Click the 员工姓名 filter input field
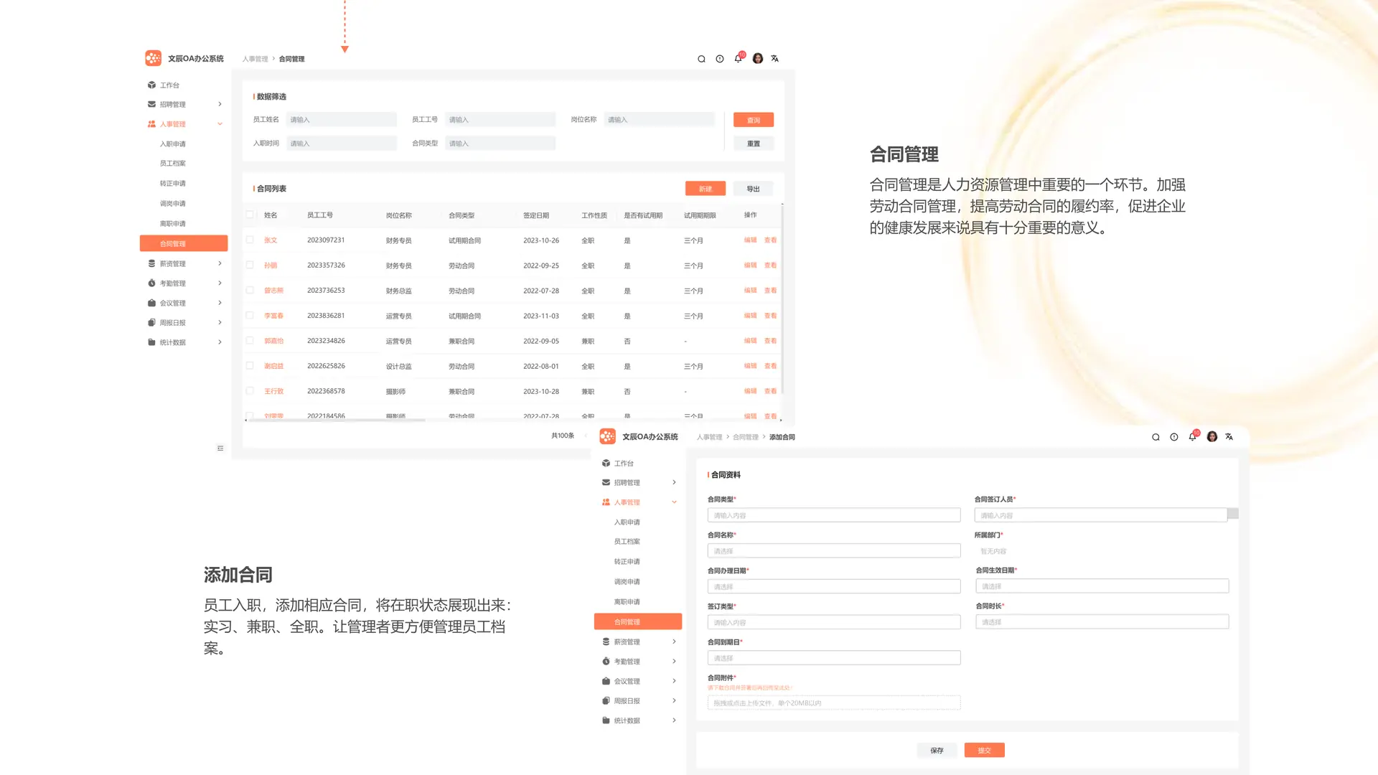Screen dimensions: 1378x775 click(x=342, y=120)
